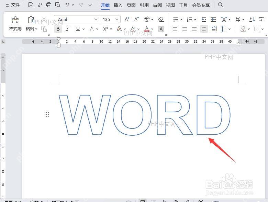Click the paragraph drag handle beside WORD
Screen dimensions: 268x202
point(47,114)
